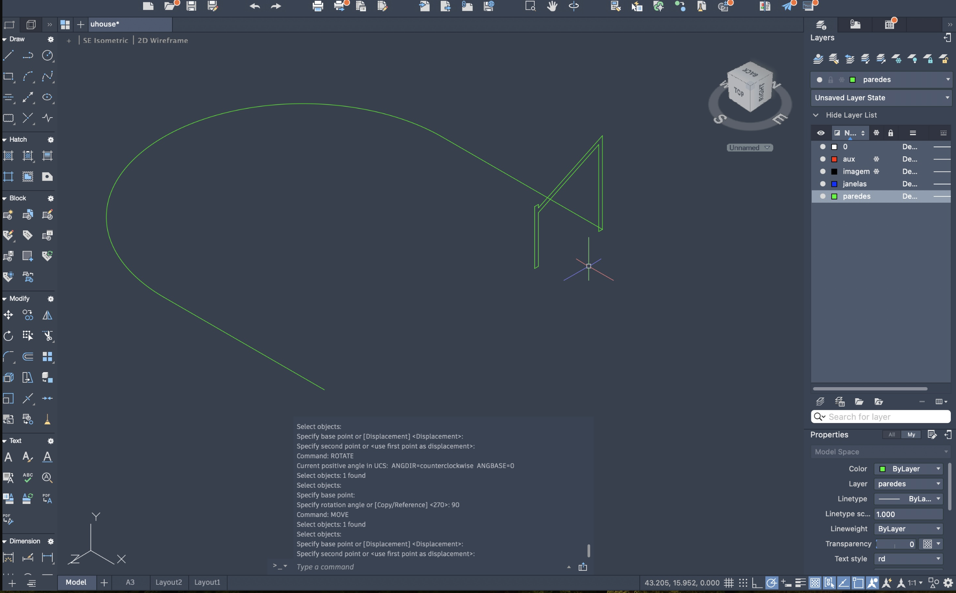Open the A3 layout tab

point(130,582)
